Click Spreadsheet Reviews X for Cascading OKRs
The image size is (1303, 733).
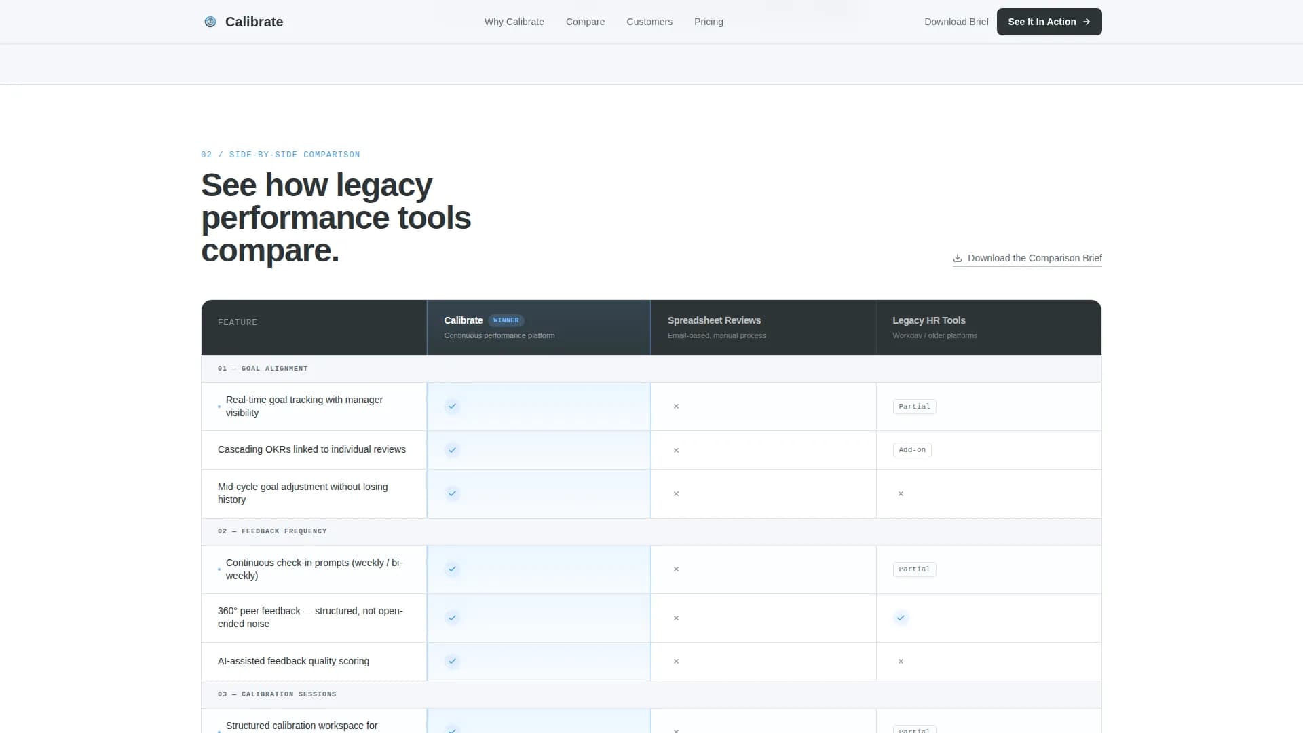coord(676,450)
